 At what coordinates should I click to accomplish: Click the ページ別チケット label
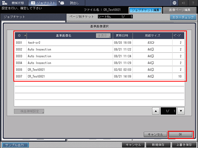(82, 17)
